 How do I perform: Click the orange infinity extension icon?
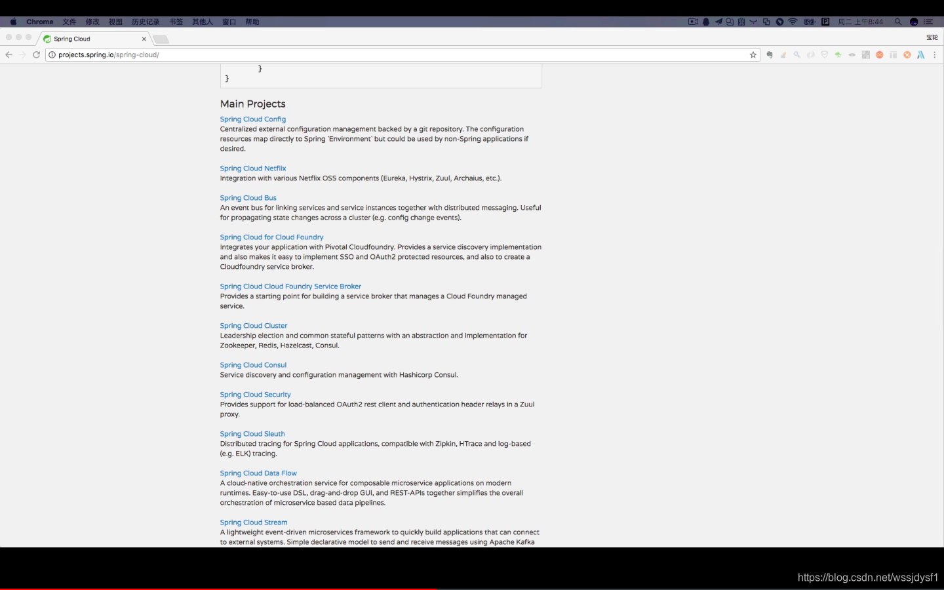880,55
